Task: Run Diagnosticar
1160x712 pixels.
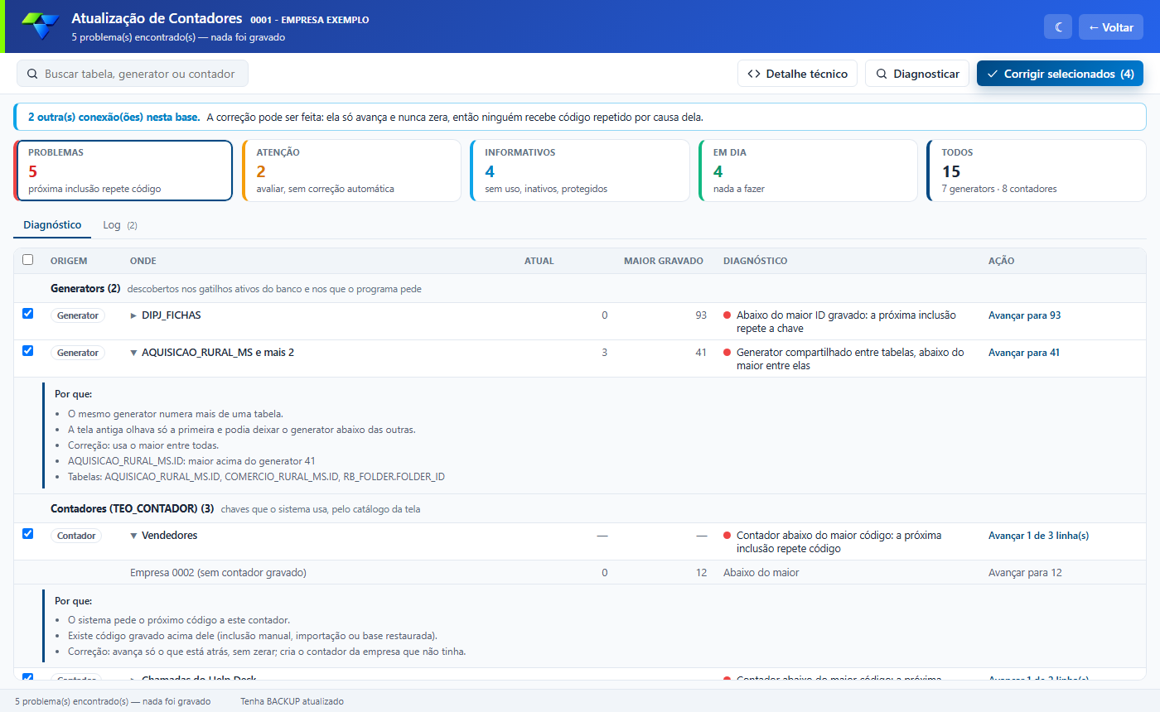Action: click(x=917, y=74)
